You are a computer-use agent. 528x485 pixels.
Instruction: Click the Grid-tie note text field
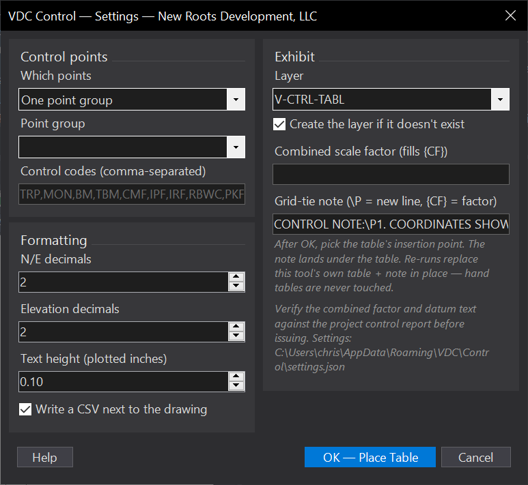pos(391,224)
